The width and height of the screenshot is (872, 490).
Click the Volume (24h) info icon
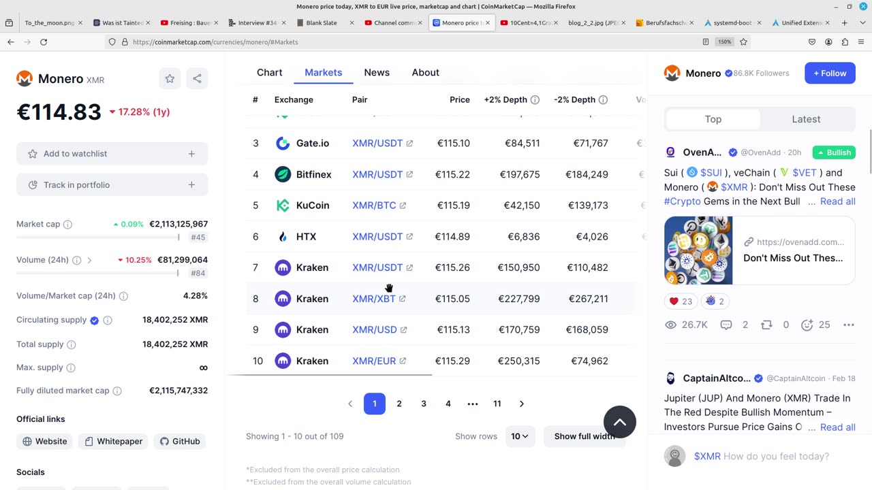click(x=76, y=260)
